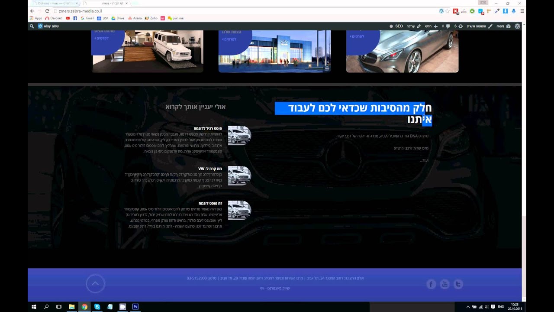Image resolution: width=554 pixels, height=312 pixels.
Task: Click the third post's car thumbnail
Action: (x=239, y=210)
